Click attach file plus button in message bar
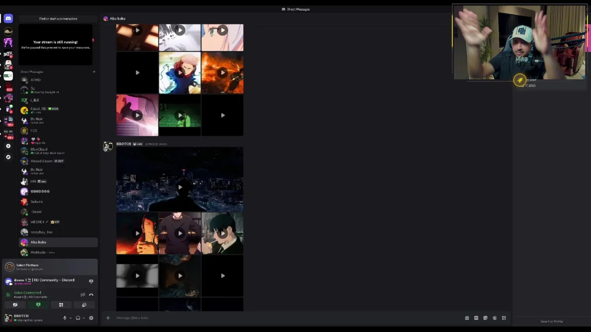This screenshot has height=332, width=591. pyautogui.click(x=108, y=318)
